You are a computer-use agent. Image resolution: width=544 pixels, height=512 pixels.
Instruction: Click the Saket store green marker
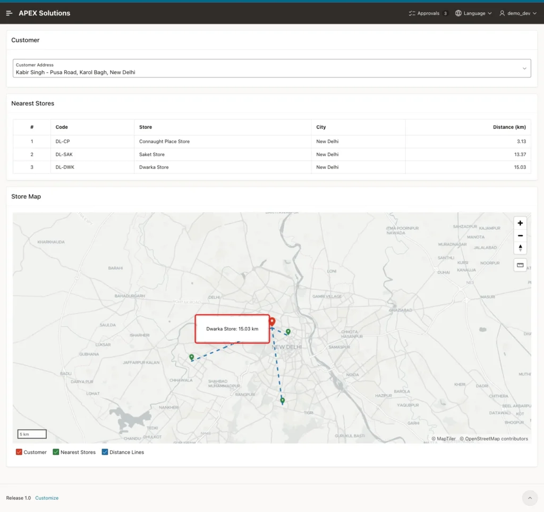(283, 401)
